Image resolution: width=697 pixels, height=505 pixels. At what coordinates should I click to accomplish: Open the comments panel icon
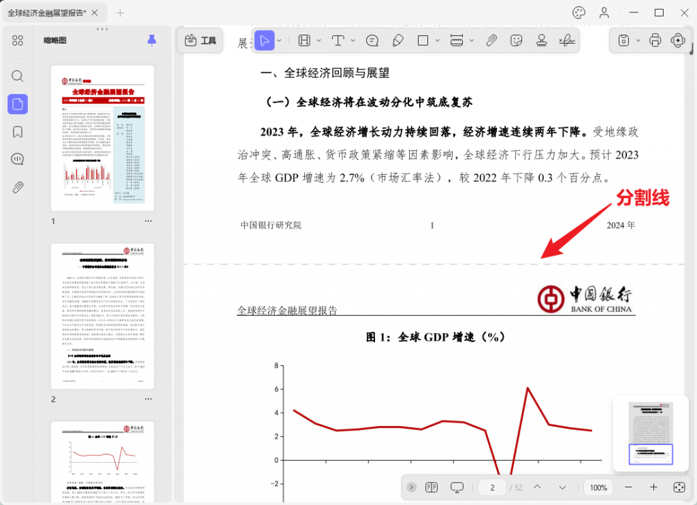(x=17, y=159)
